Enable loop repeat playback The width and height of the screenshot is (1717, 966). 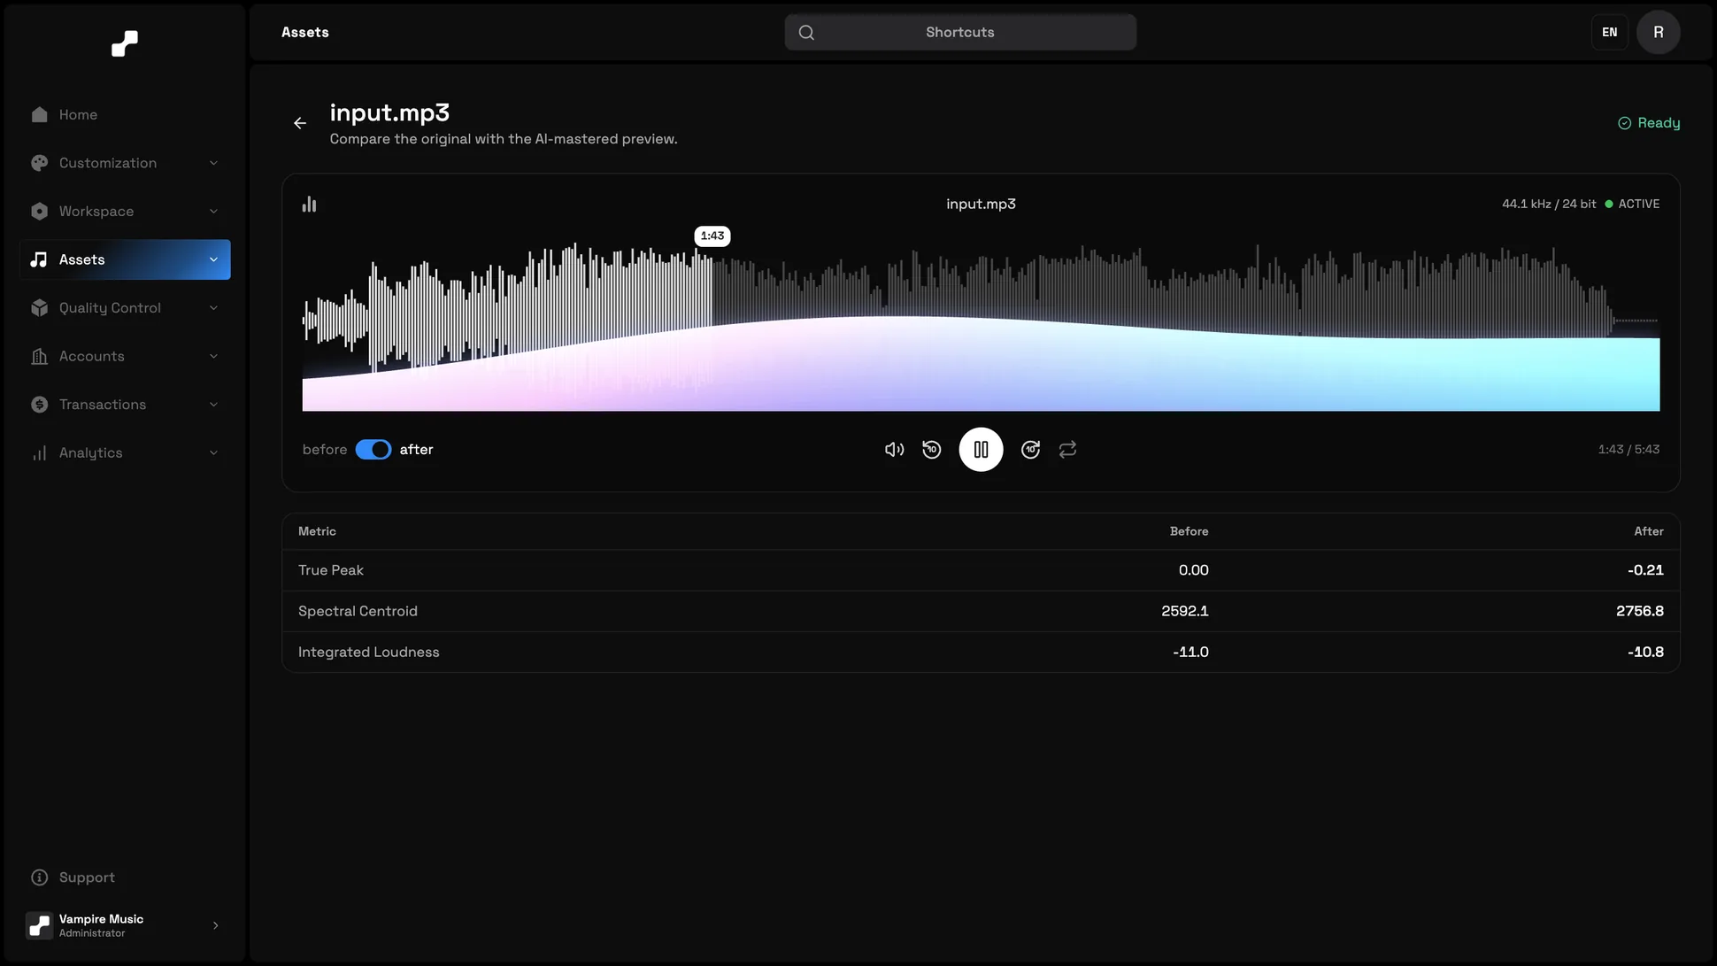point(1067,450)
